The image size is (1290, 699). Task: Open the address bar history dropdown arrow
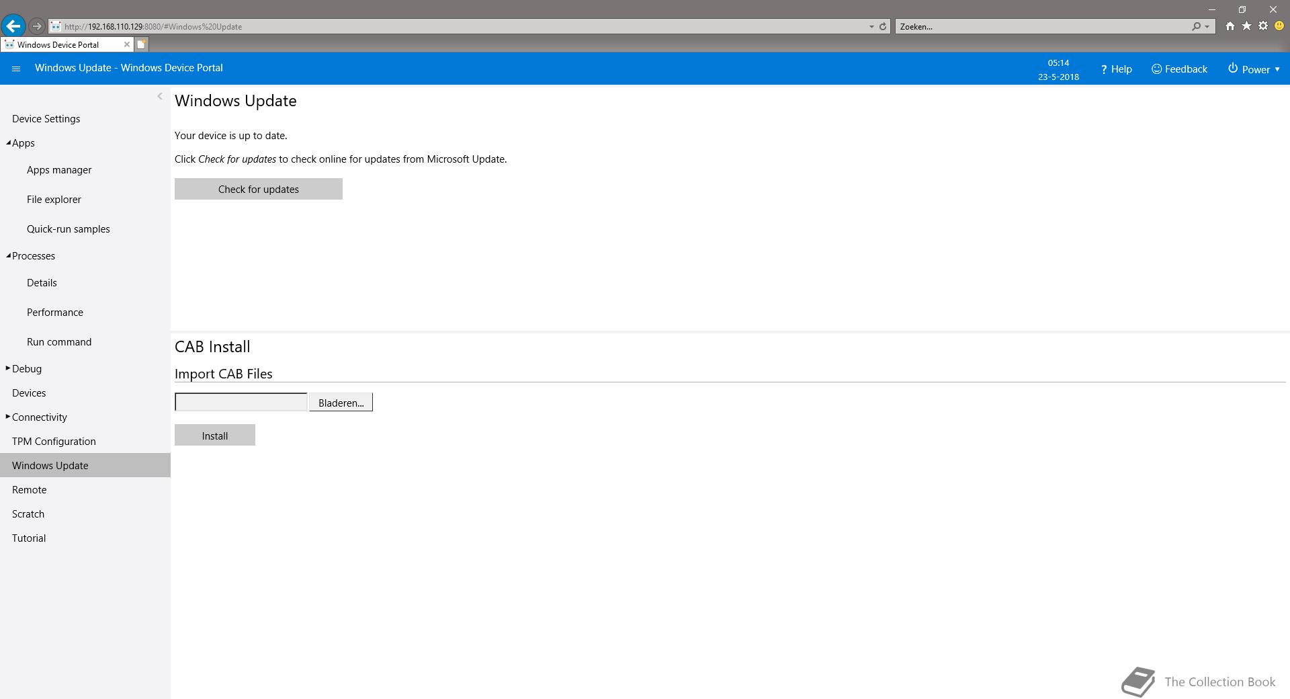pos(871,27)
